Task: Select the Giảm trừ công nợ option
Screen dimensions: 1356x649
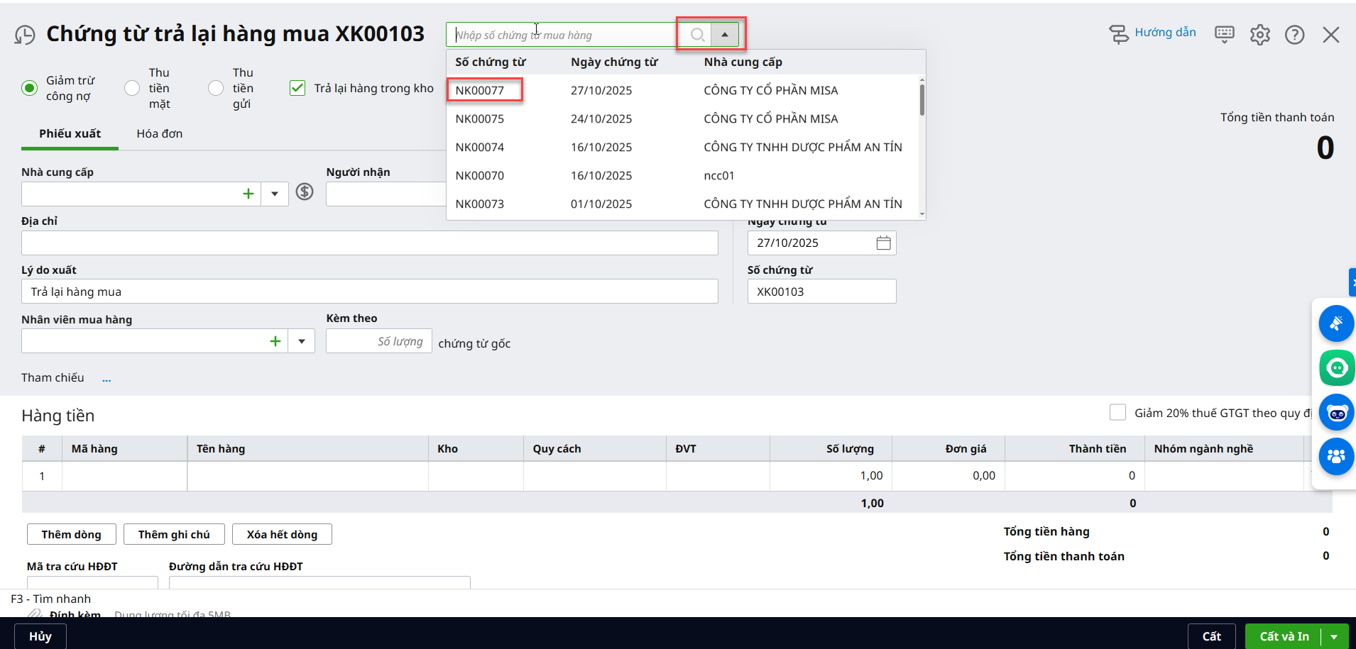Action: coord(30,88)
